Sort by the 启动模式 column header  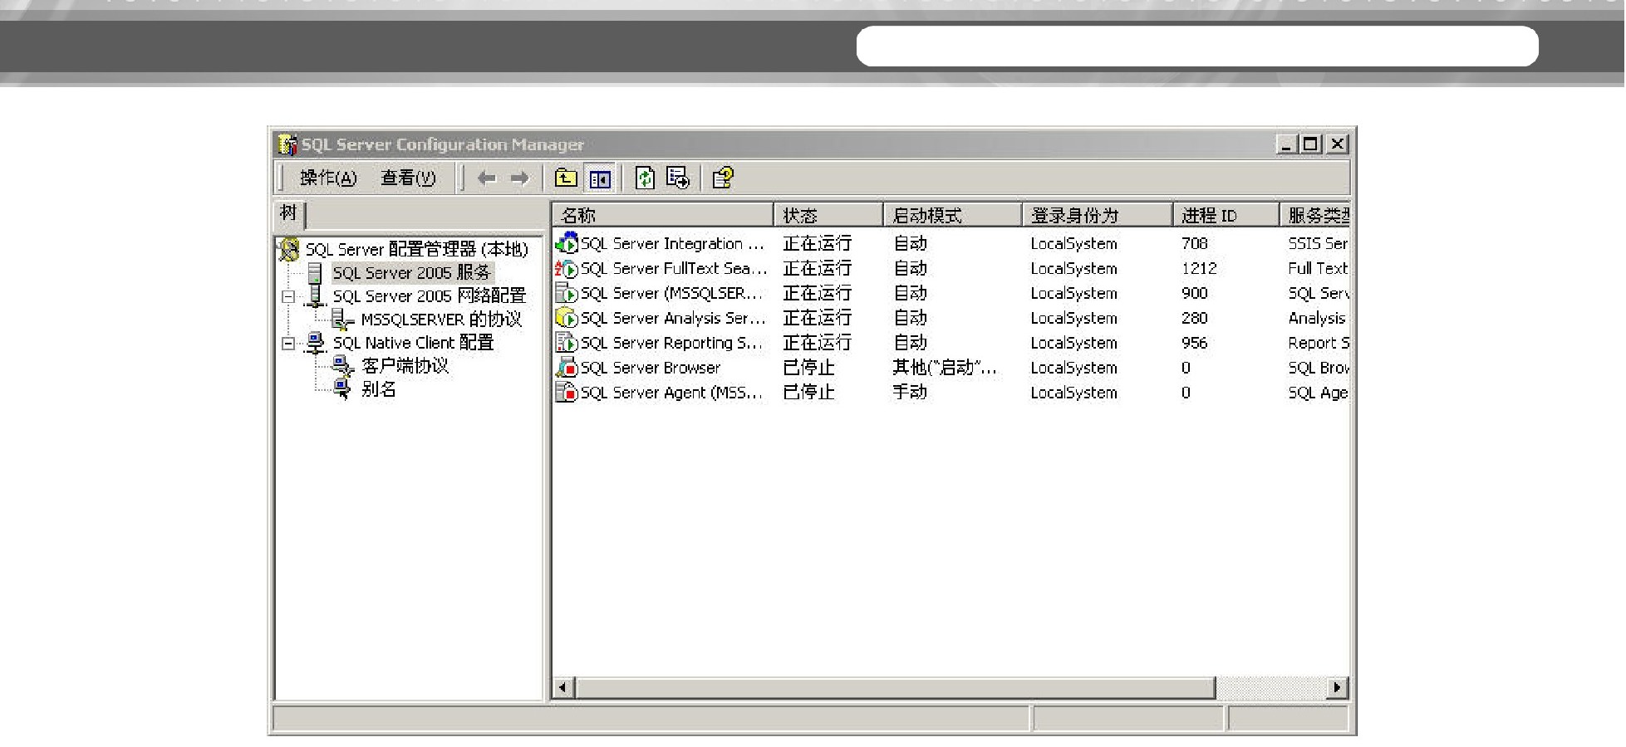click(952, 215)
